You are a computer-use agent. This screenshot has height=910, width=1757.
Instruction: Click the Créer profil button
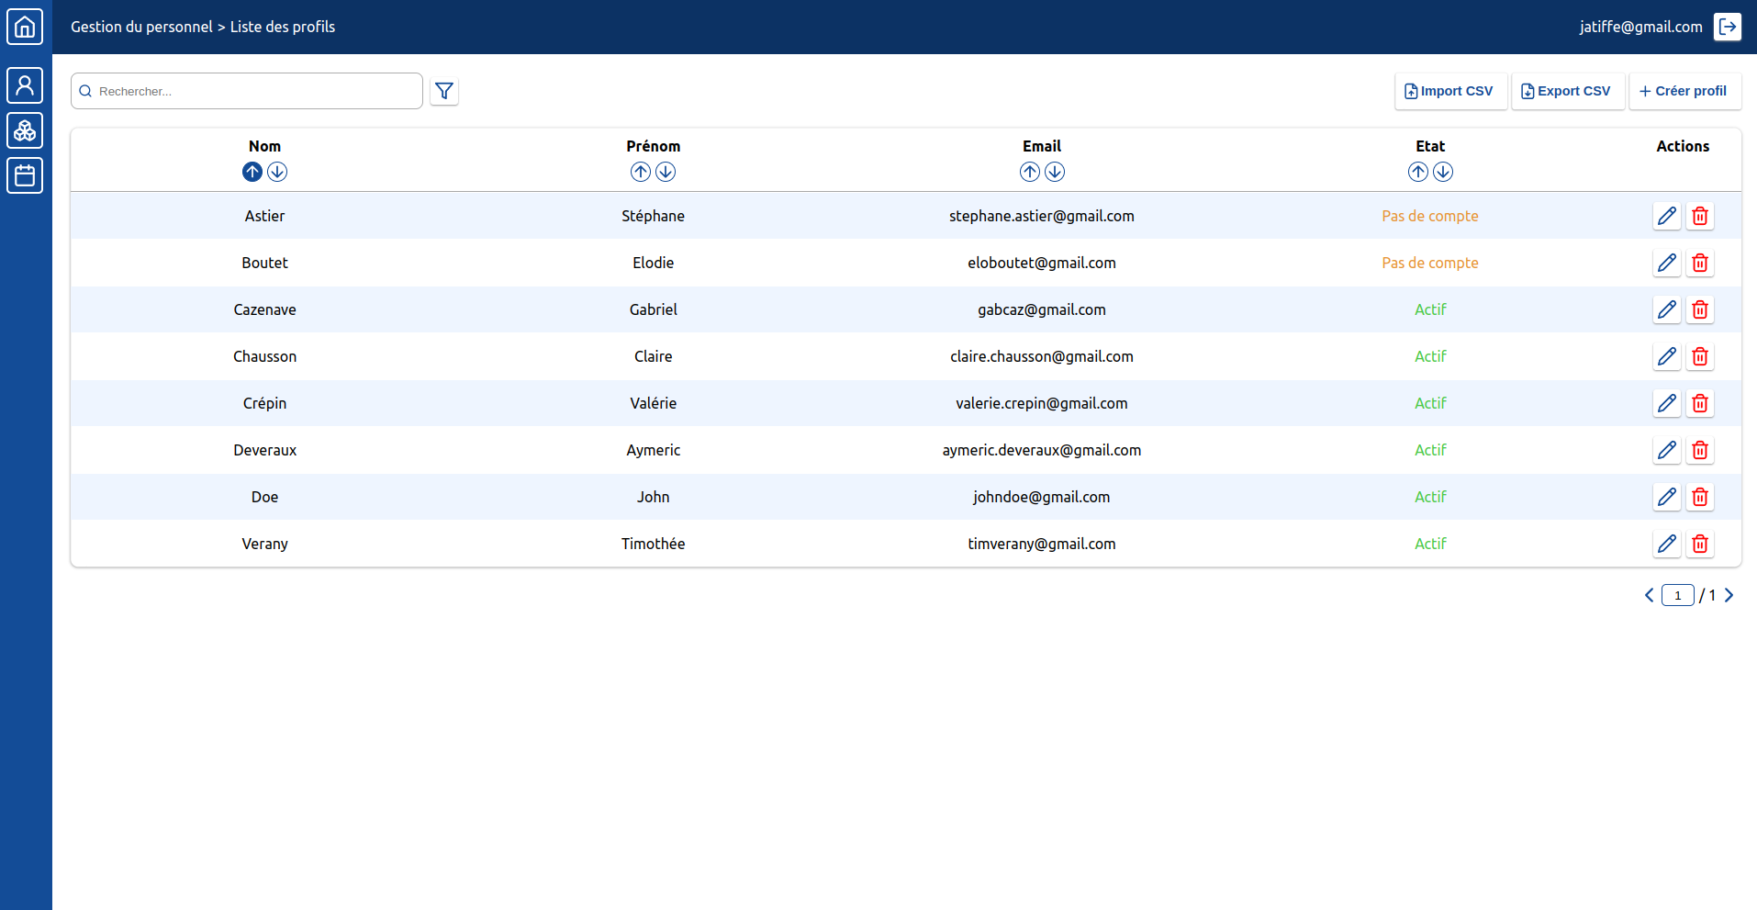click(x=1684, y=91)
